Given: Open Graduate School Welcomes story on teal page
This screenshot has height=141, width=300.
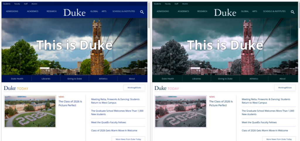Looking at the screenshot, I should click(x=268, y=113).
